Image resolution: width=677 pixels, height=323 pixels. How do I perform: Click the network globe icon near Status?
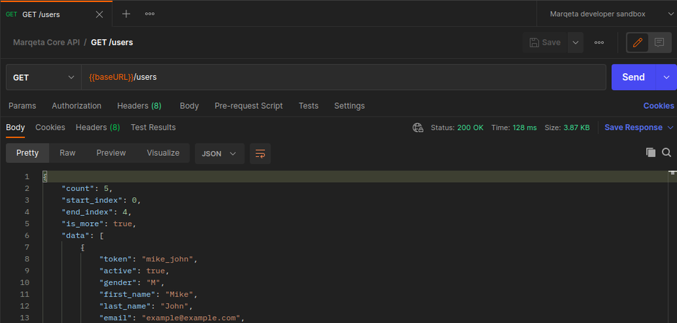[x=417, y=128]
